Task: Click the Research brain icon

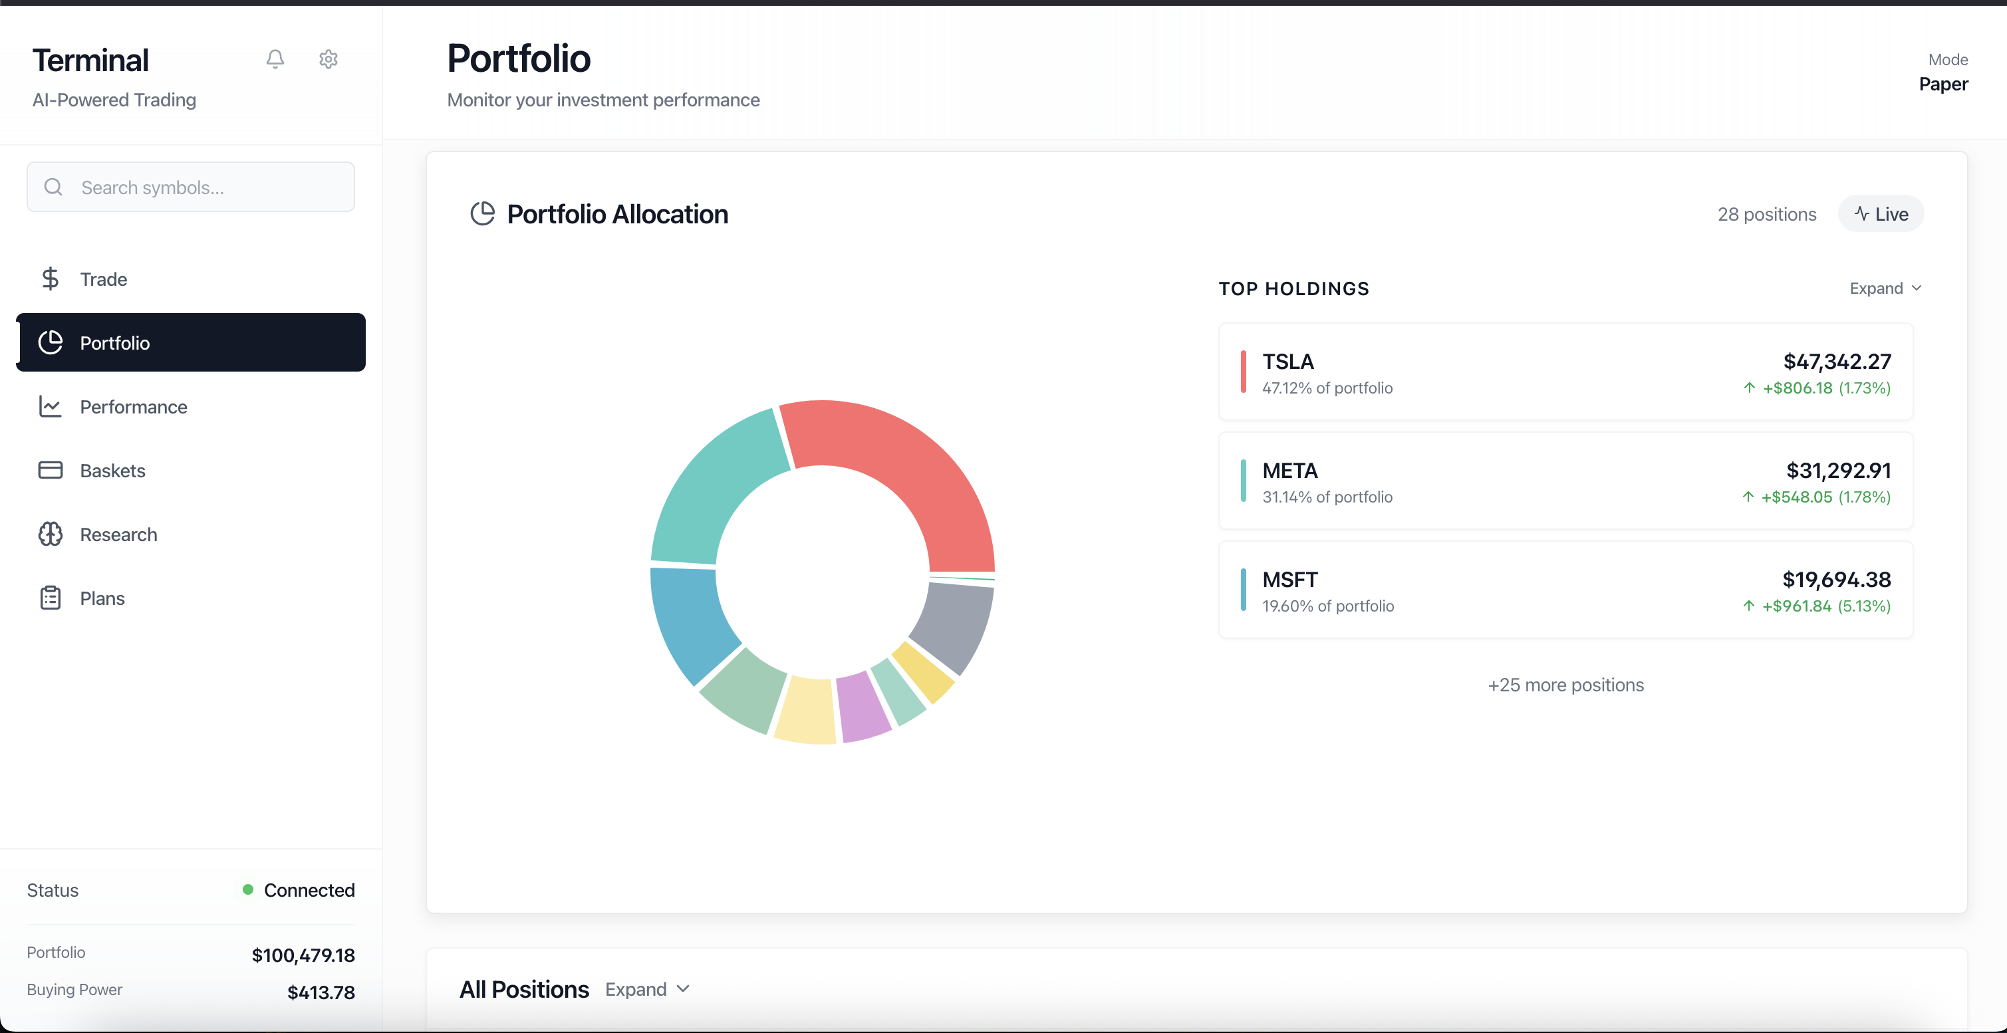Action: click(51, 534)
